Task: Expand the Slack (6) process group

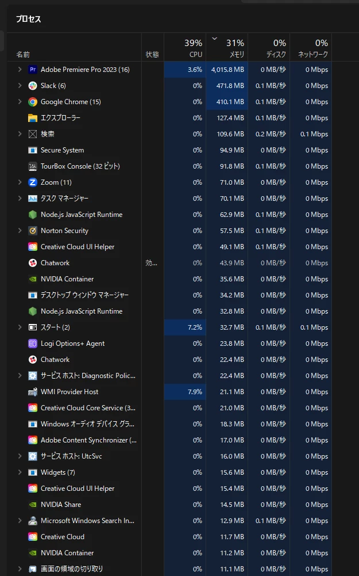Action: click(20, 86)
